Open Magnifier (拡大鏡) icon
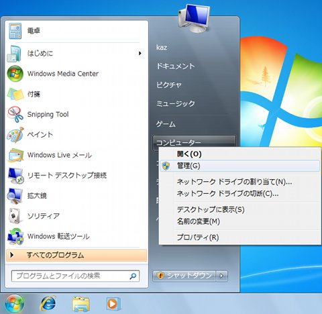322x314 pixels. coord(15,196)
